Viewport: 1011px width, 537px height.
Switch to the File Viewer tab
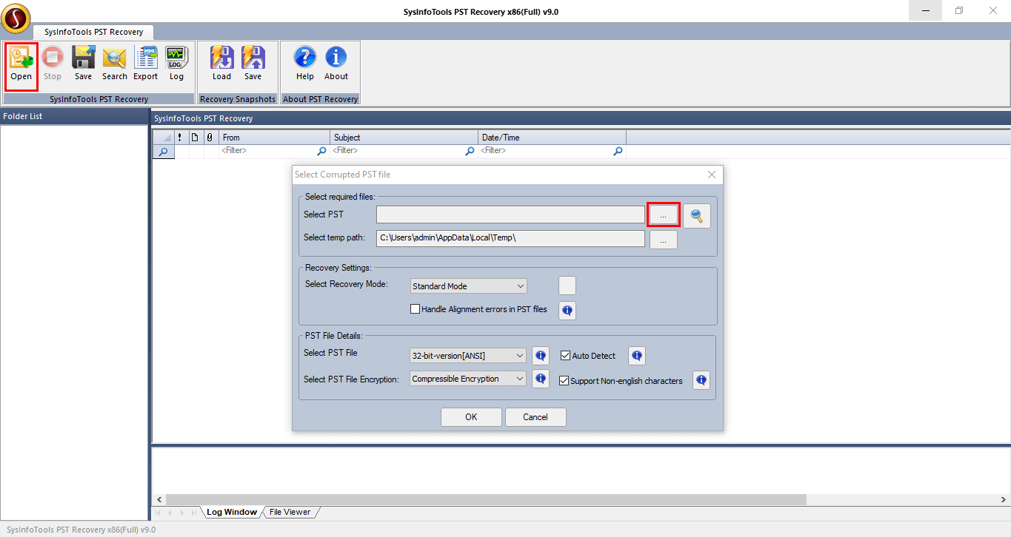click(290, 512)
